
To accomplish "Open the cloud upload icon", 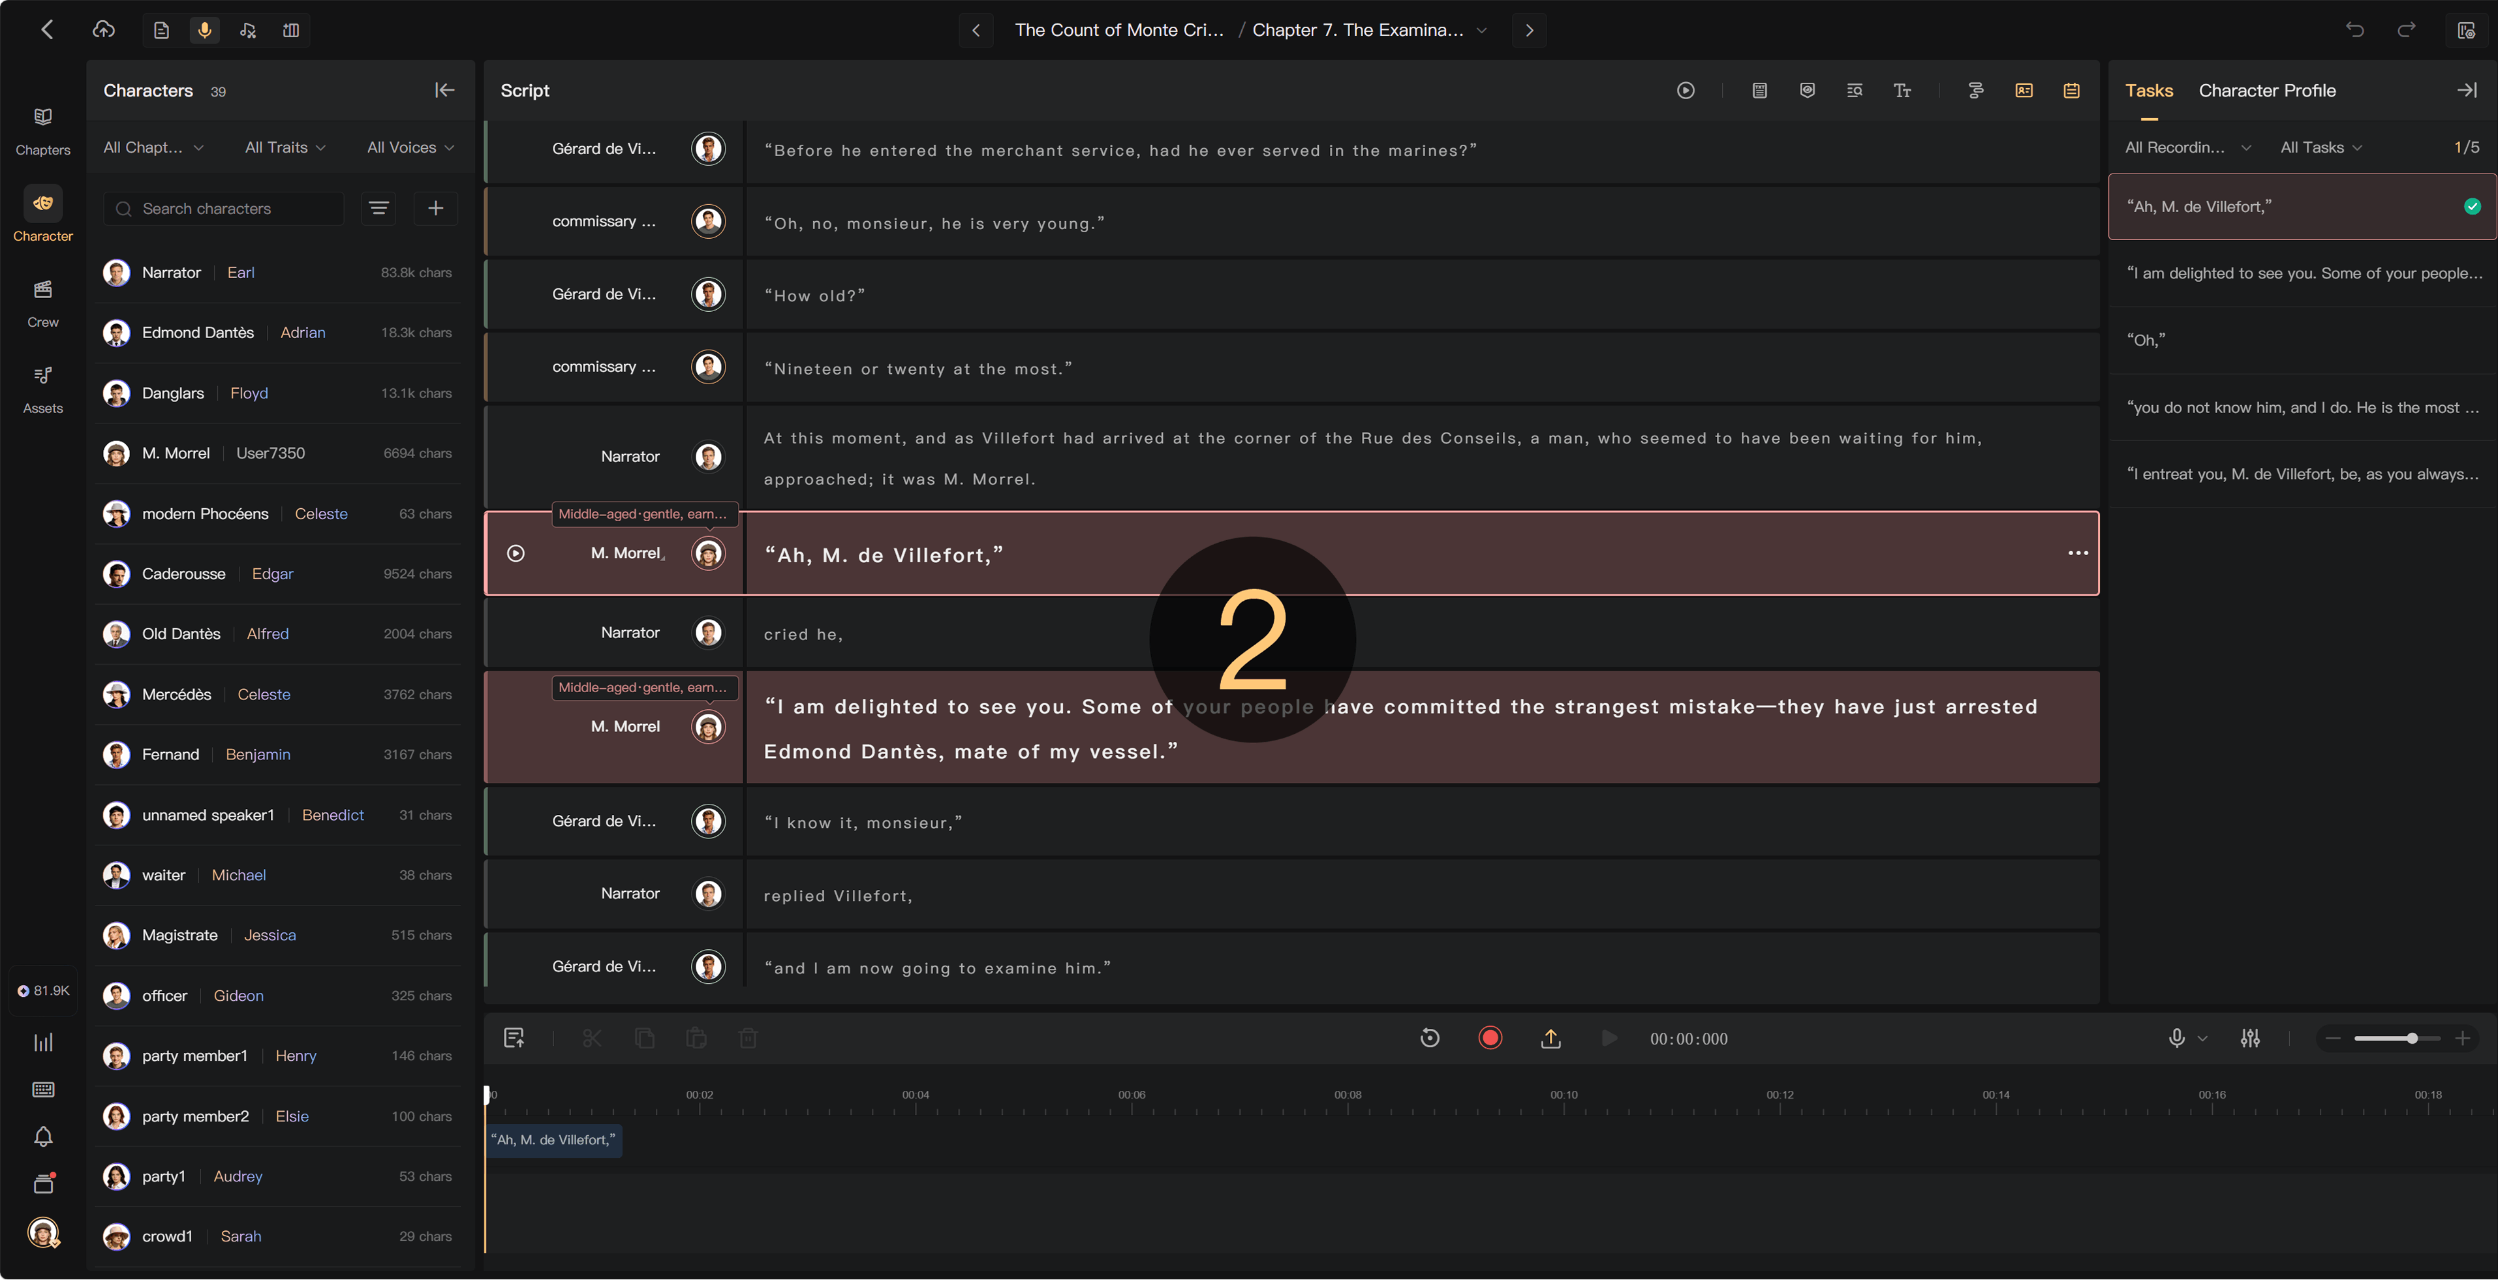I will [x=104, y=30].
